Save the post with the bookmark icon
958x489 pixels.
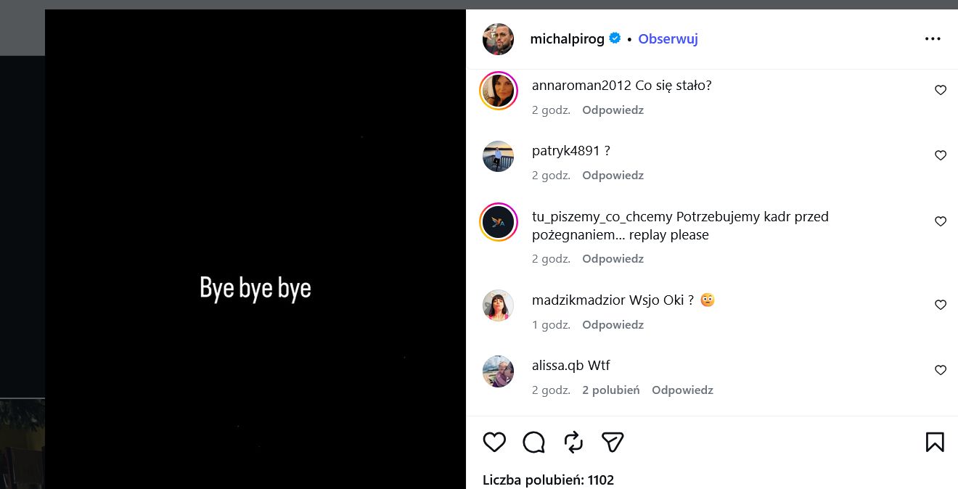tap(935, 442)
